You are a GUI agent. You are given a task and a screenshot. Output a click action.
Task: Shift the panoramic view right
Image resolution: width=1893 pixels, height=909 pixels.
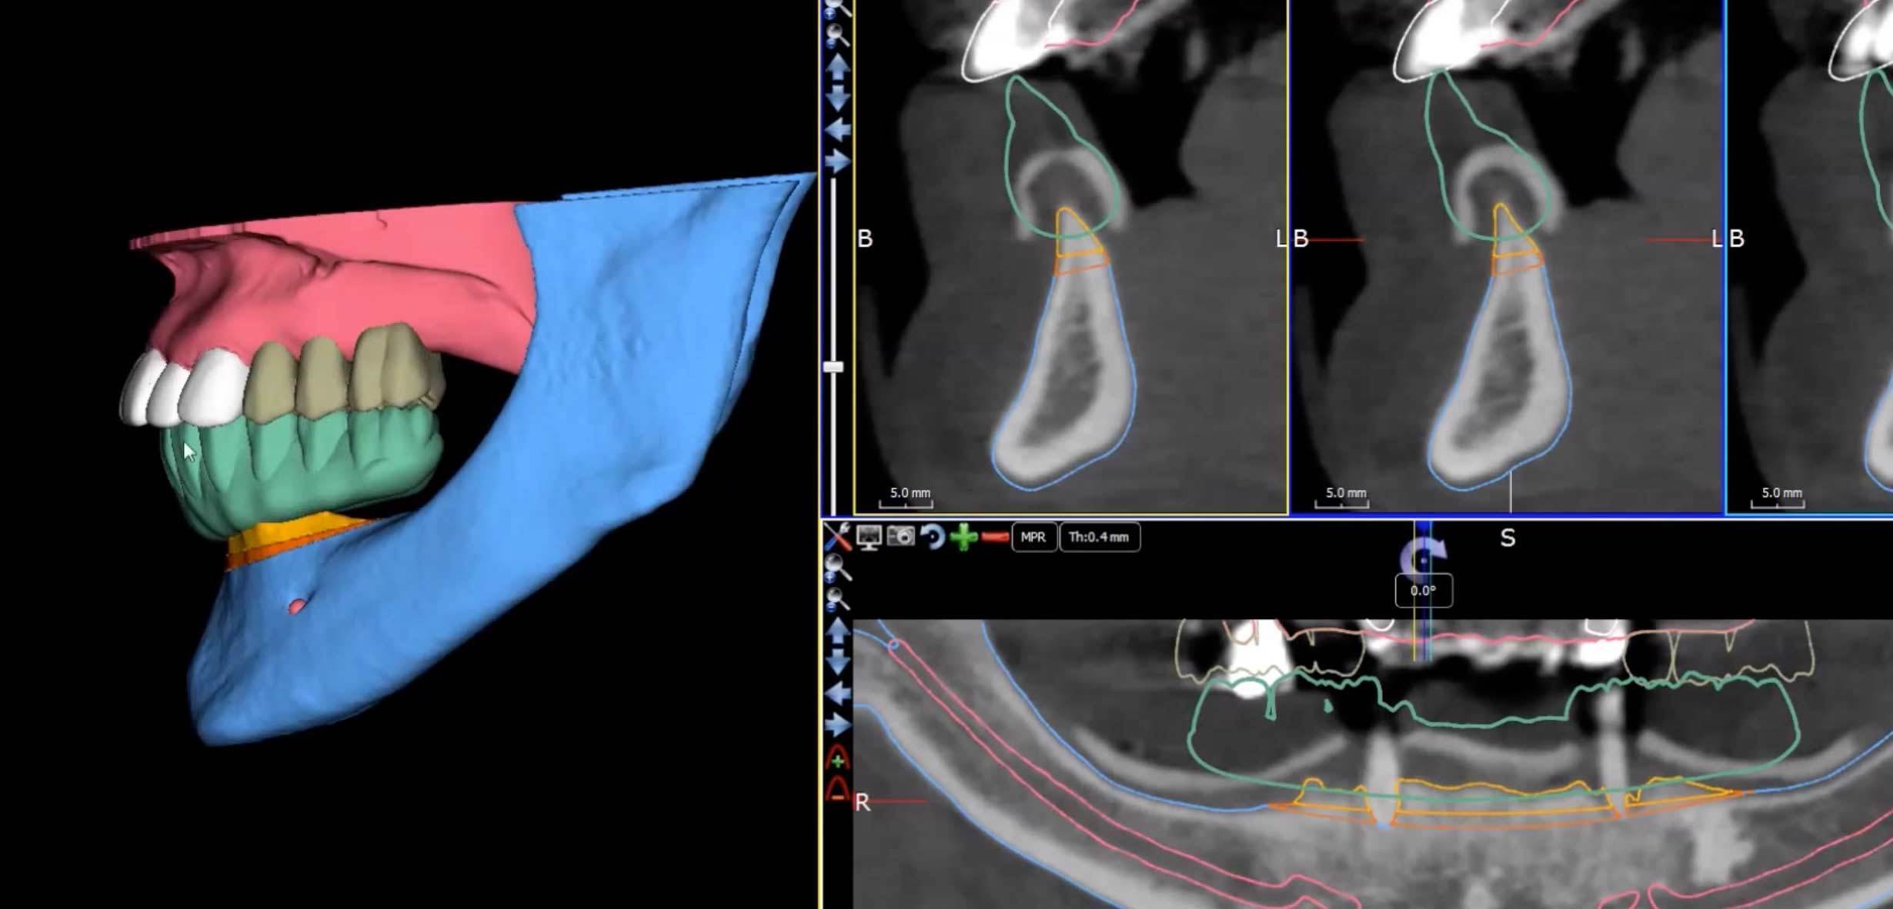[x=837, y=725]
